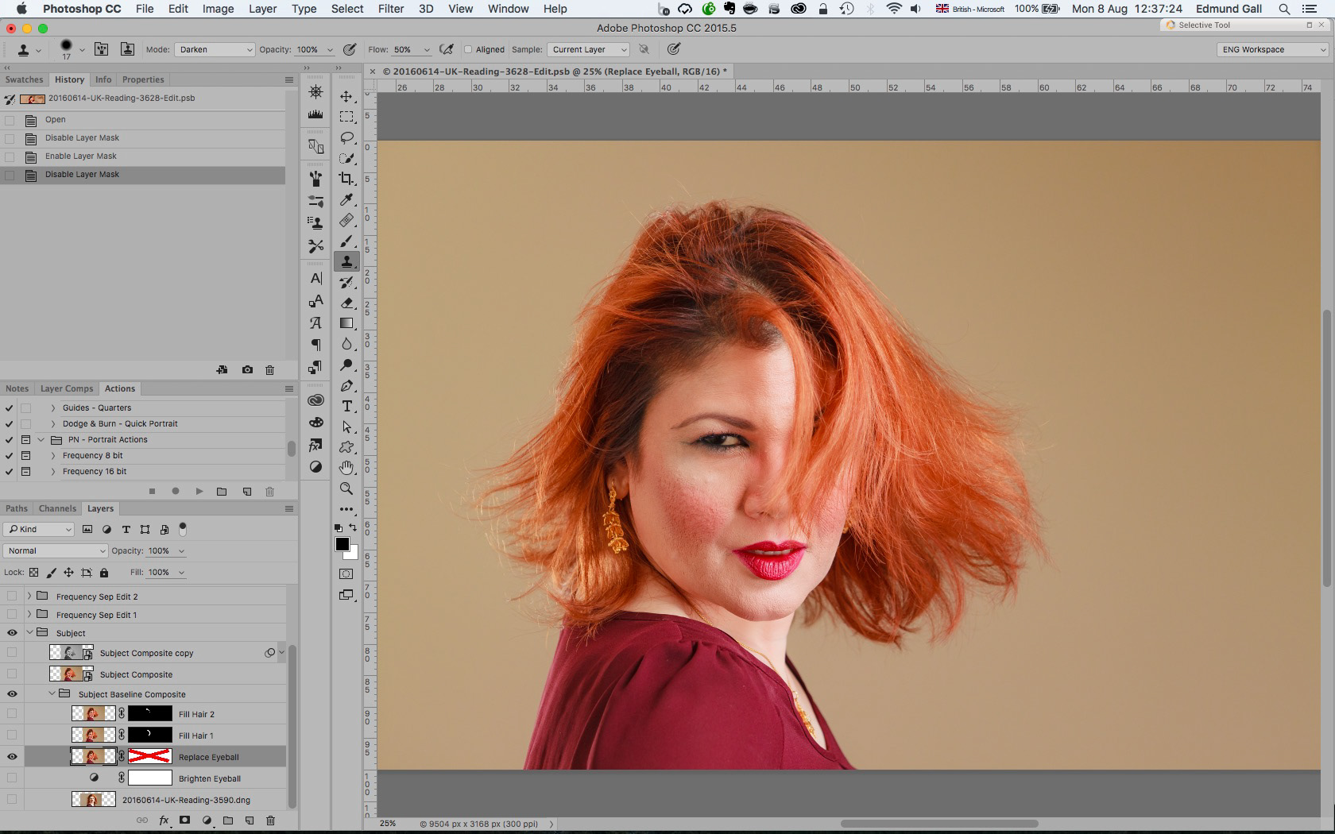Show the Frequency Sep Edit 2 group
Screen dimensions: 1335x834
click(x=12, y=597)
